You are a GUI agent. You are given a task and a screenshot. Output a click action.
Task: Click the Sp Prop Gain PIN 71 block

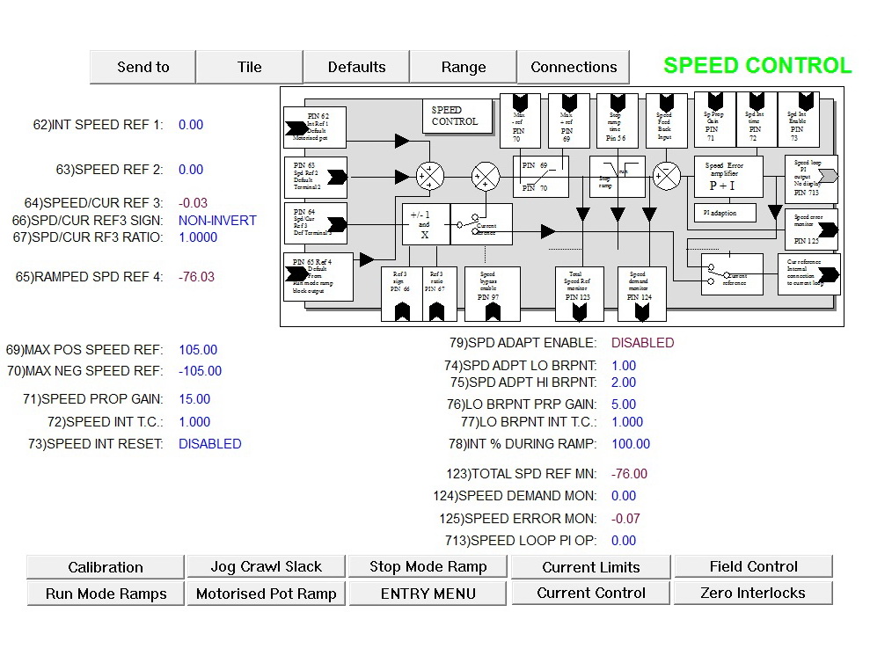(715, 120)
